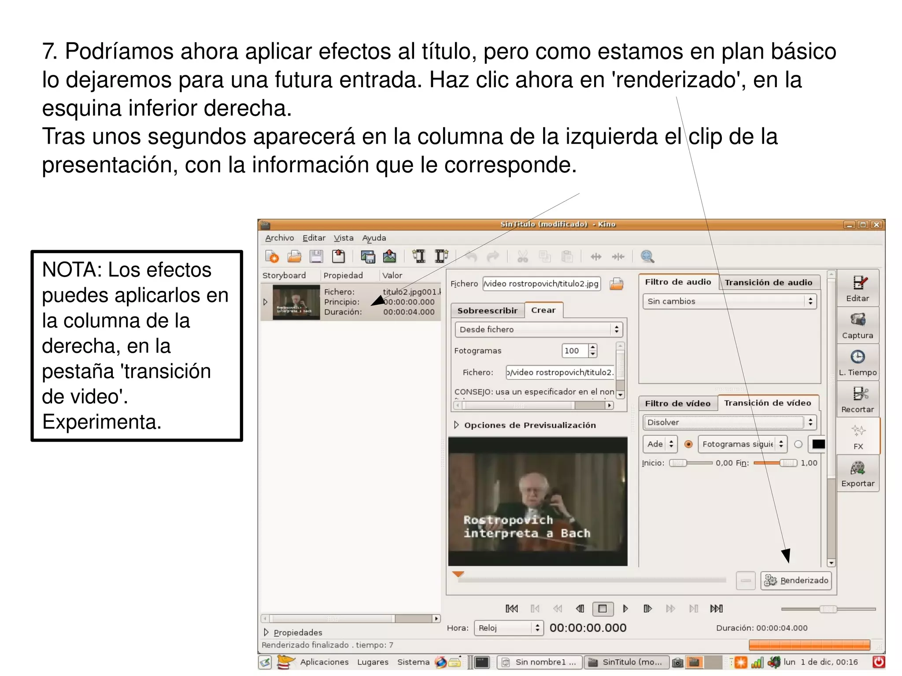This screenshot has height=676, width=902.
Task: Open the Vista menu
Action: click(x=344, y=238)
